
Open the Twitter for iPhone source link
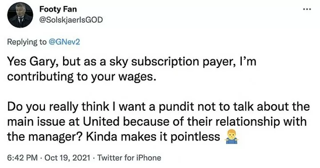tap(129, 158)
